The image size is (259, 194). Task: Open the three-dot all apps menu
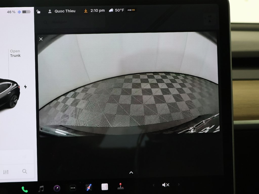click(73, 188)
